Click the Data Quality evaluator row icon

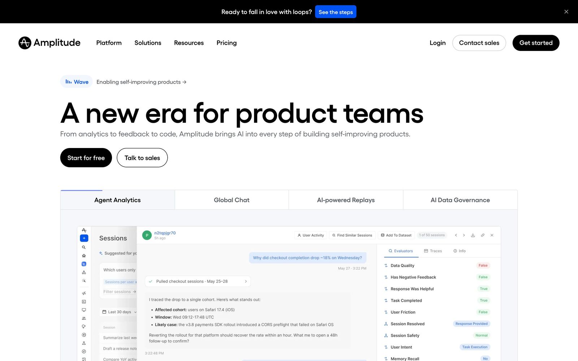pos(386,265)
